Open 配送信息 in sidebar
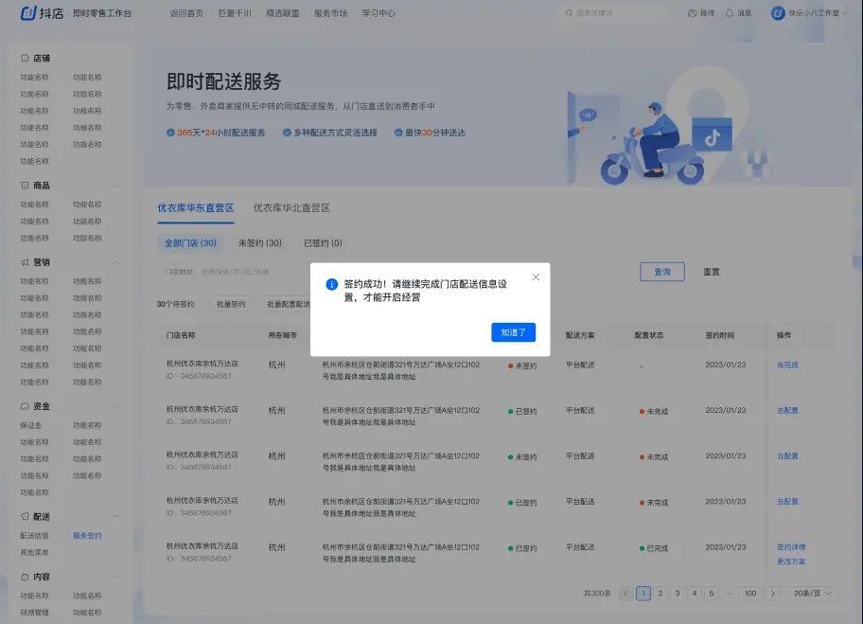 [x=34, y=535]
